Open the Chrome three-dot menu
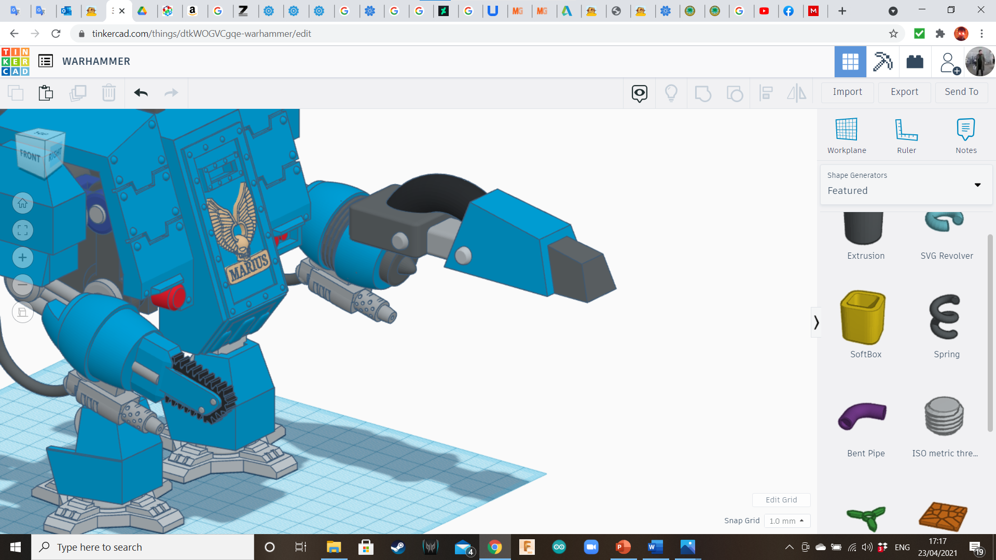Viewport: 996px width, 560px height. pos(981,34)
